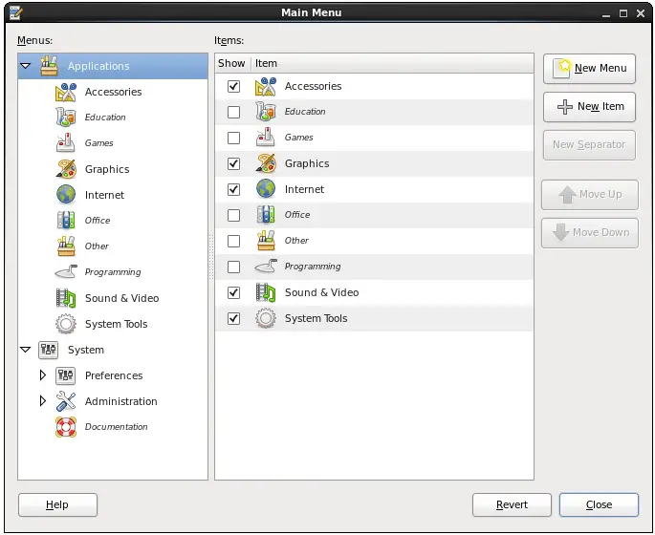This screenshot has width=655, height=535.
Task: Click the Show column header
Action: (x=231, y=63)
